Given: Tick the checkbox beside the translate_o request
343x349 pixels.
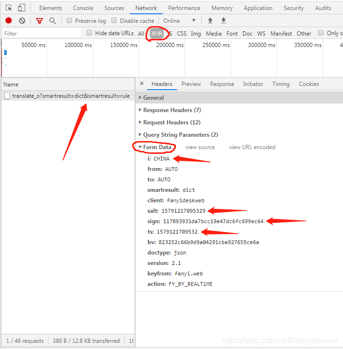Looking at the screenshot, I should point(7,96).
